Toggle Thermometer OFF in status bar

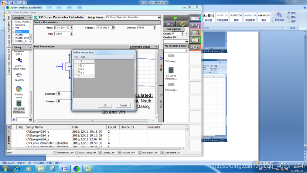64,153
